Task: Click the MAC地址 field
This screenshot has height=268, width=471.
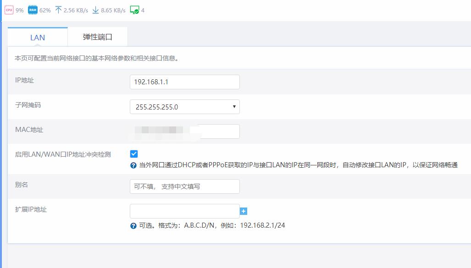Action: pyautogui.click(x=185, y=131)
